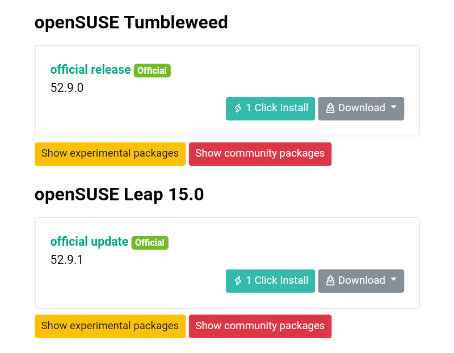Screen dimensions: 454x353
Task: Click the openSUSE Leap 15.0 heading
Action: [x=119, y=195]
